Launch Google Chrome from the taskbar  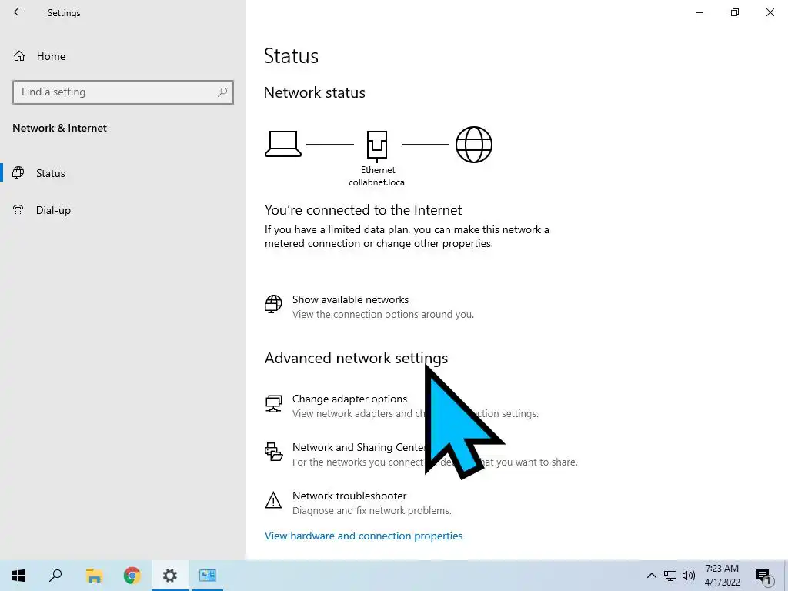click(132, 576)
